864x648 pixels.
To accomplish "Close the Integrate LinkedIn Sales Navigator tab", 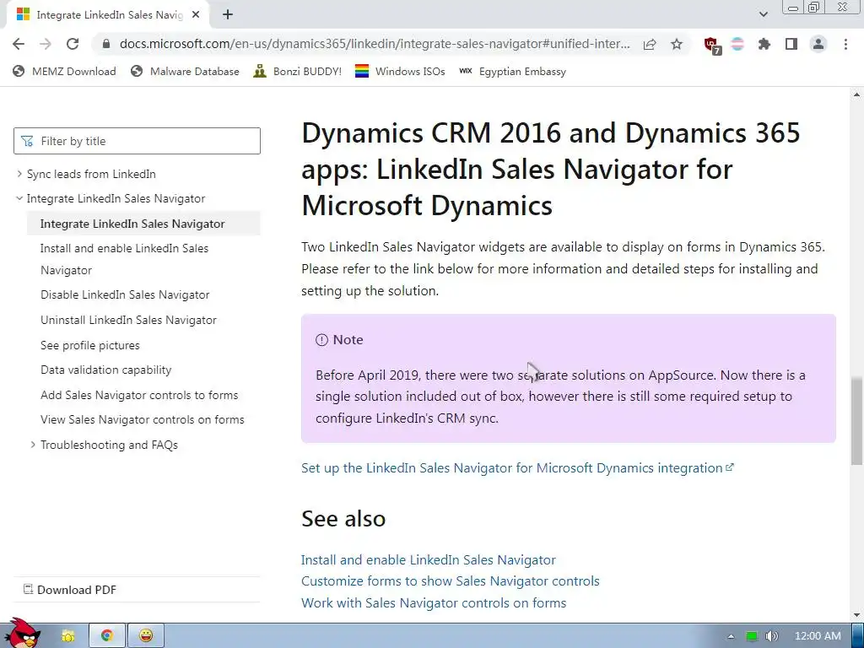I will coord(196,15).
